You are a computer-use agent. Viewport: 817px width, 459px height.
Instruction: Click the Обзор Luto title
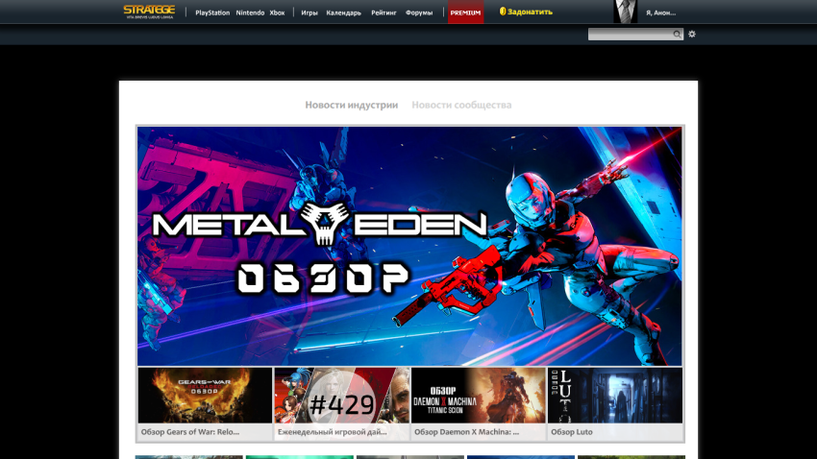tap(572, 432)
